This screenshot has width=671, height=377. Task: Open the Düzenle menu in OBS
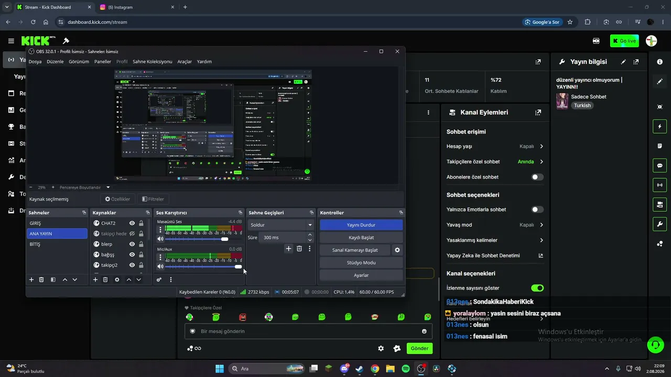click(55, 62)
